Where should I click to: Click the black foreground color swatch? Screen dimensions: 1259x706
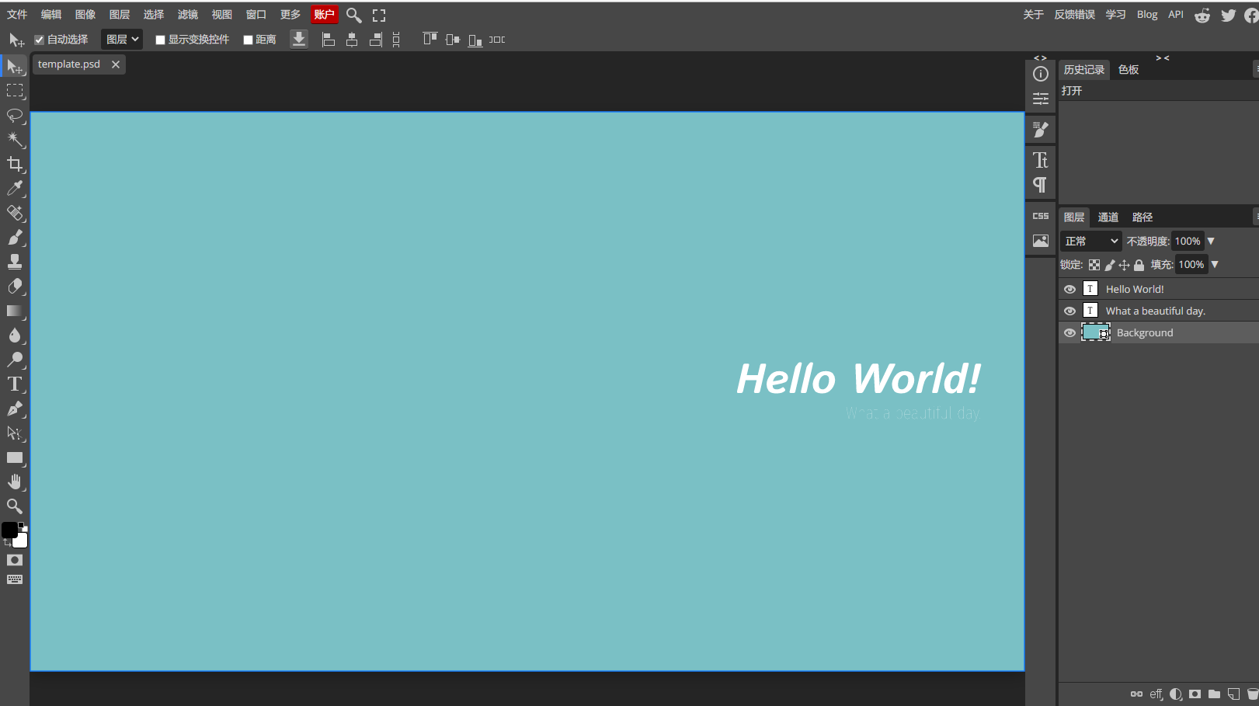click(9, 530)
